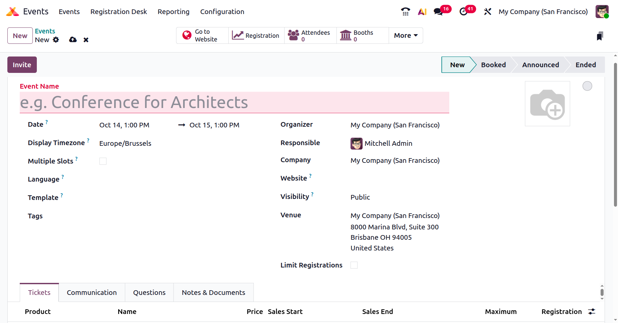Open the gear actions menu
The height and width of the screenshot is (323, 618).
click(56, 40)
